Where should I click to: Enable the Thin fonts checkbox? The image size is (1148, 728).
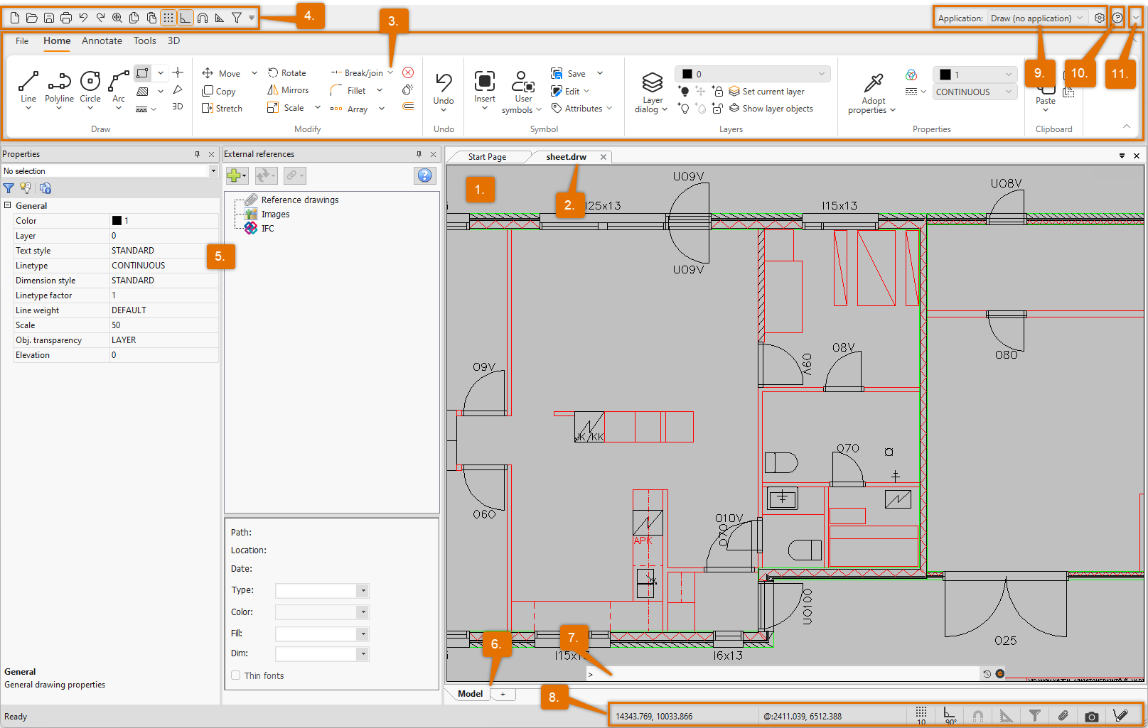click(x=236, y=675)
